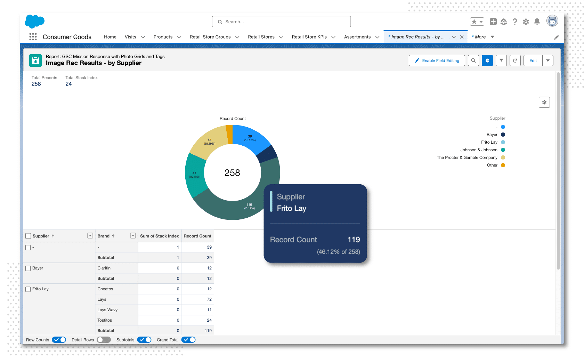584x363 pixels.
Task: Open the Assortments navigation tab
Action: pos(357,37)
